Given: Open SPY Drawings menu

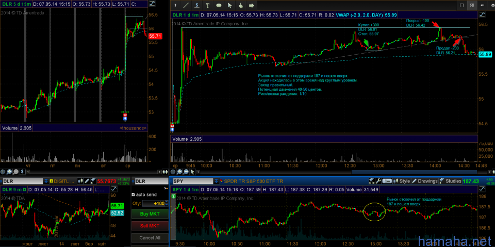Looking at the screenshot, I should click(425, 181).
